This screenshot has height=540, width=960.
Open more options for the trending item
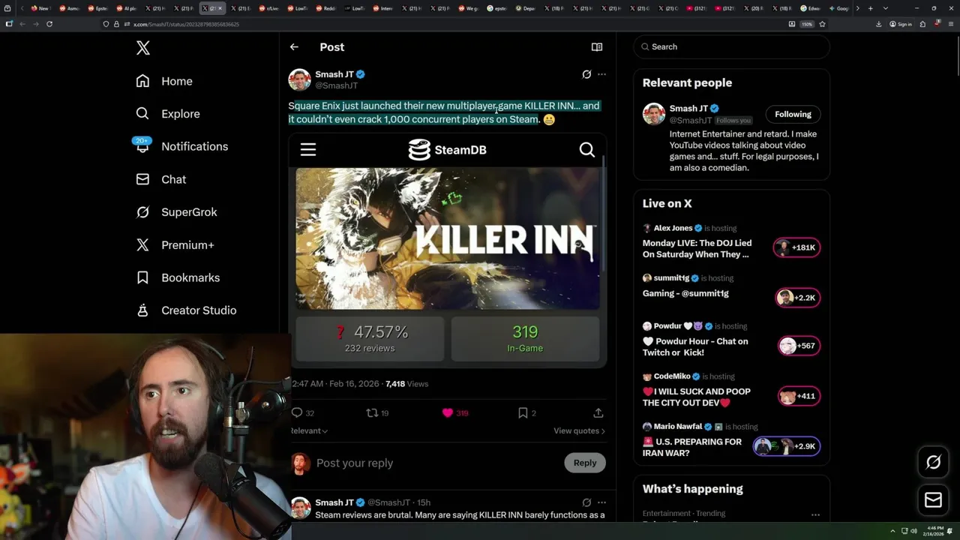[x=815, y=514]
